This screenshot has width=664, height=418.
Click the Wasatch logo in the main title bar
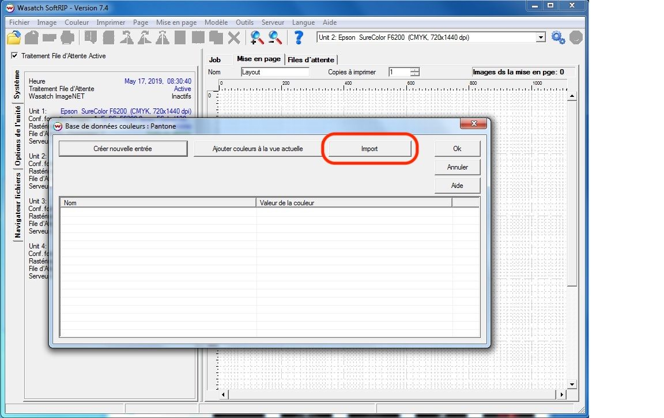tap(10, 7)
